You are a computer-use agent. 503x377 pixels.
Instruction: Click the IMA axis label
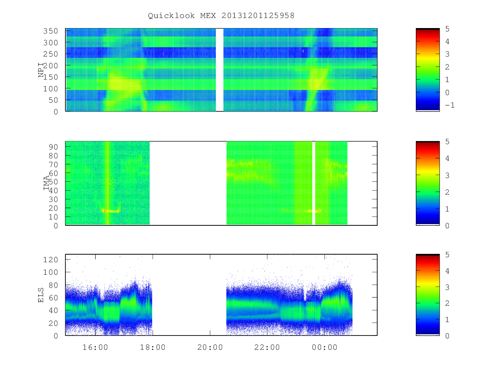pos(47,183)
